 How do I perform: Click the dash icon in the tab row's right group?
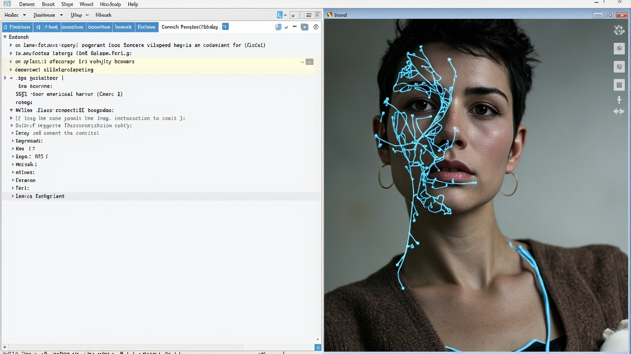coord(295,27)
